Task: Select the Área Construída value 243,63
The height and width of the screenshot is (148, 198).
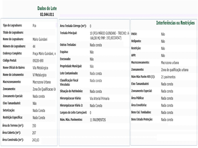Action: coord(36,140)
